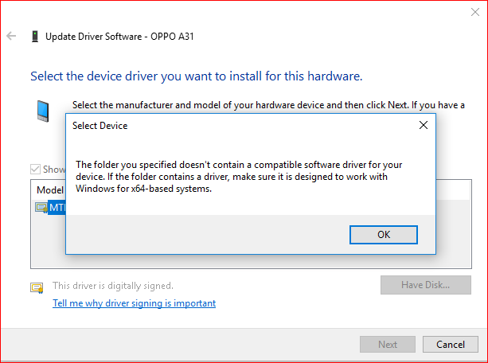
Task: Click the Next button
Action: click(x=388, y=345)
